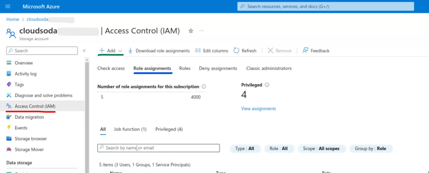Go to the Deny assignments tab
The image size is (429, 173).
218,68
